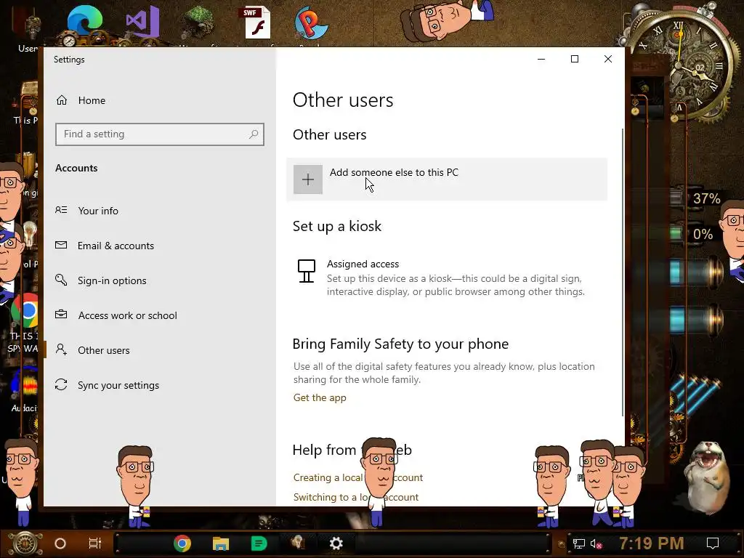Open the steampunk Start button

coord(25,543)
